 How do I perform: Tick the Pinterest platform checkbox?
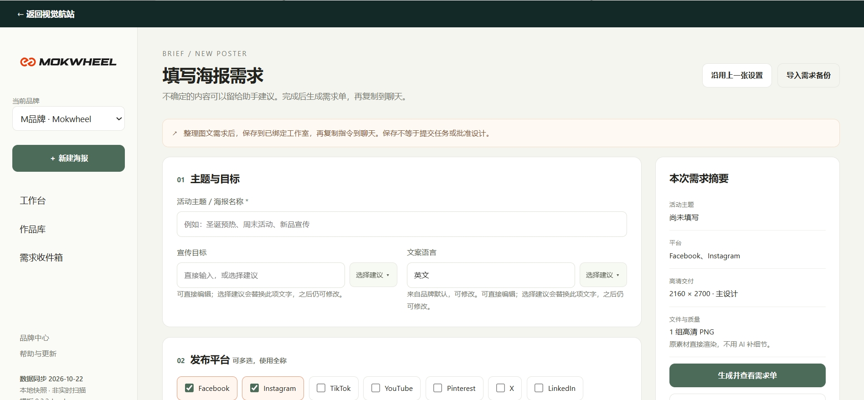[x=437, y=388]
